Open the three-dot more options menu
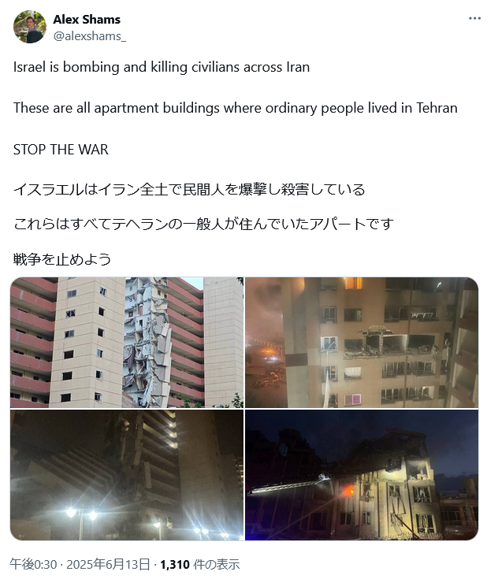This screenshot has height=579, width=498. [474, 18]
